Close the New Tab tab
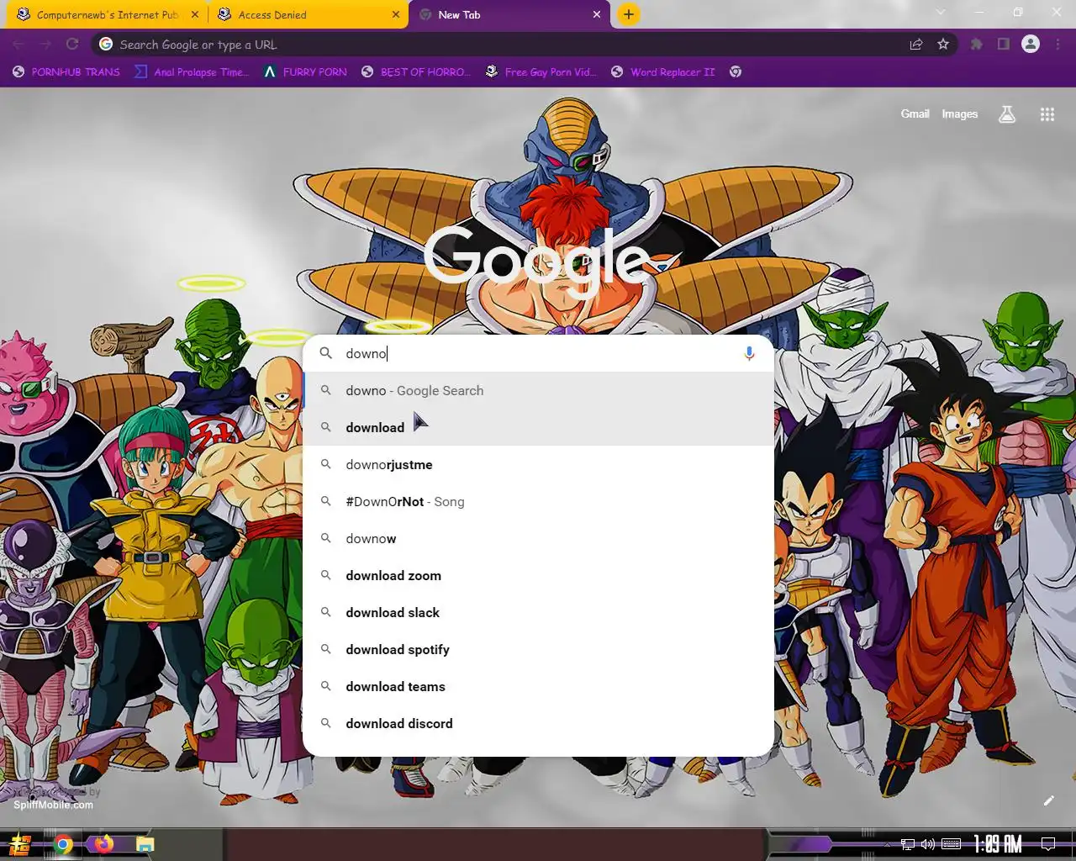1076x861 pixels. pos(597,14)
